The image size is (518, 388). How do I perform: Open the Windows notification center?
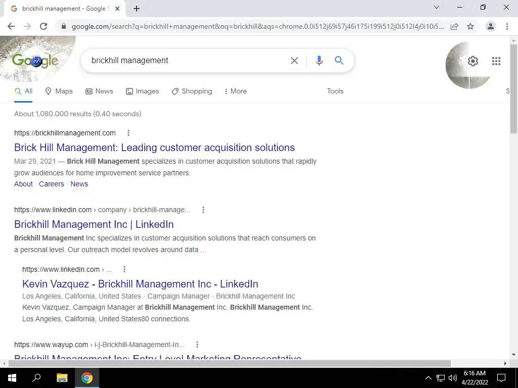pos(501,378)
